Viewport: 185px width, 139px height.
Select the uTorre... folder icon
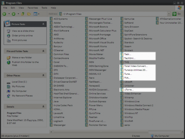(x=122, y=89)
